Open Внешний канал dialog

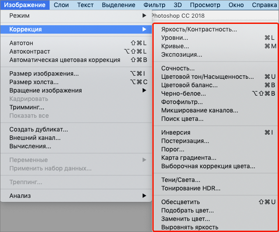[76, 138]
